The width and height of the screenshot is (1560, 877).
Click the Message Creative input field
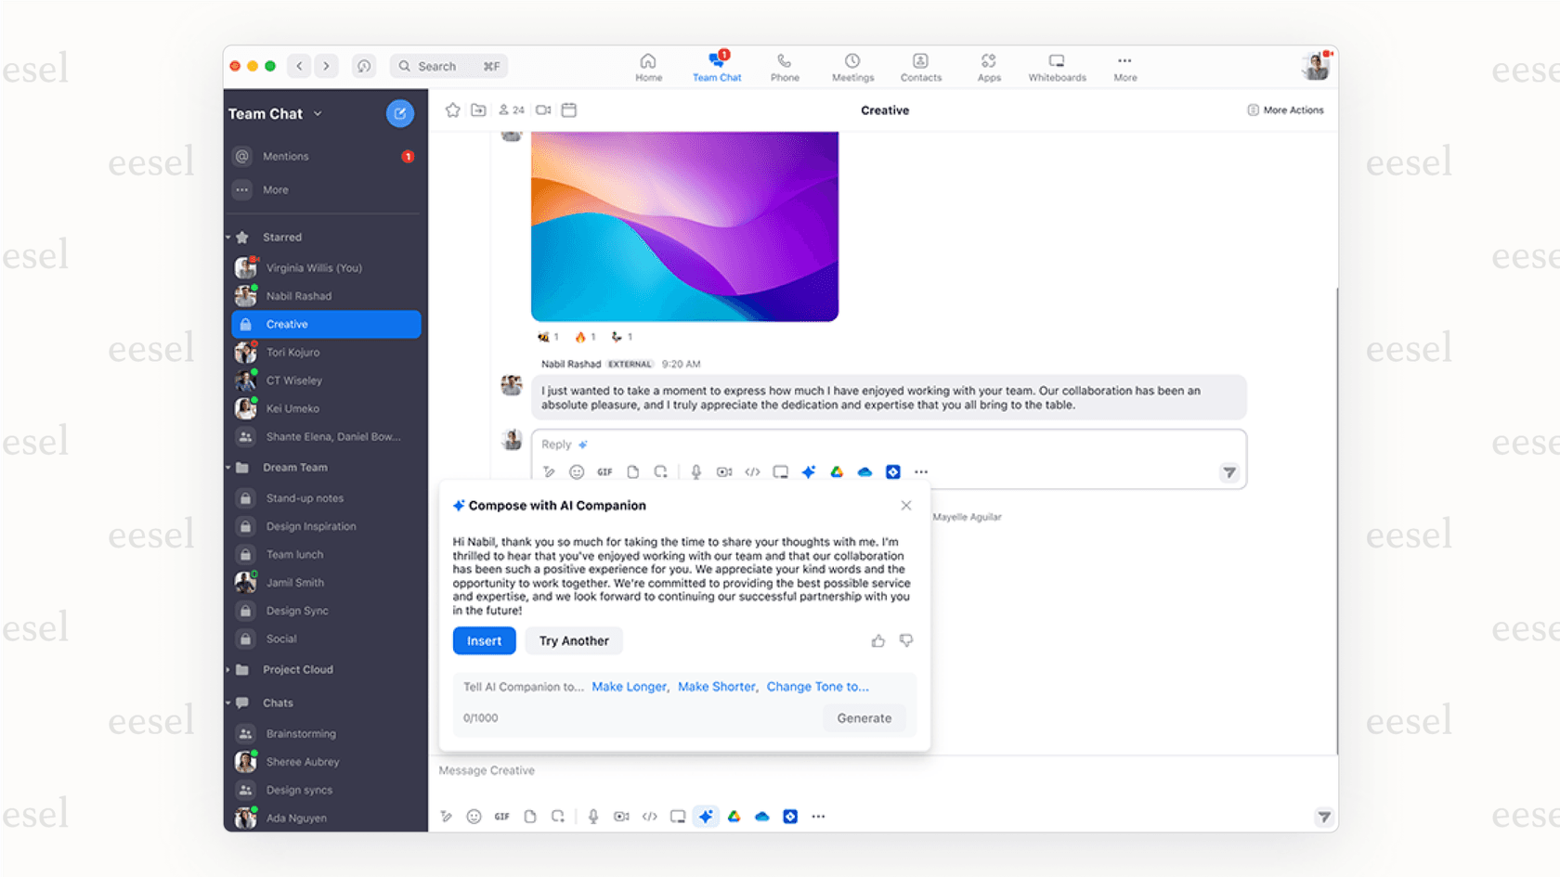tap(650, 770)
